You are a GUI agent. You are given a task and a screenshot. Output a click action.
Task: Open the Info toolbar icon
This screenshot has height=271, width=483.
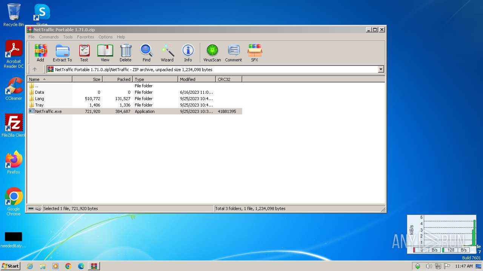coord(188,53)
